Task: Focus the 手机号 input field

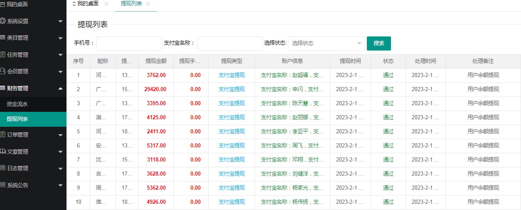Action: click(x=129, y=43)
